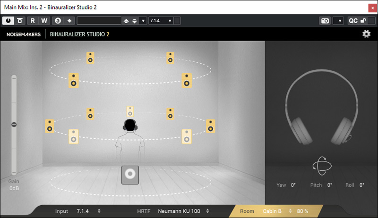Click the NOISEMAKERS logo
378x218 pixels.
click(24, 34)
